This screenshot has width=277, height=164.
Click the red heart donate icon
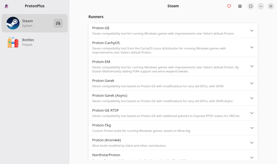[229, 6]
